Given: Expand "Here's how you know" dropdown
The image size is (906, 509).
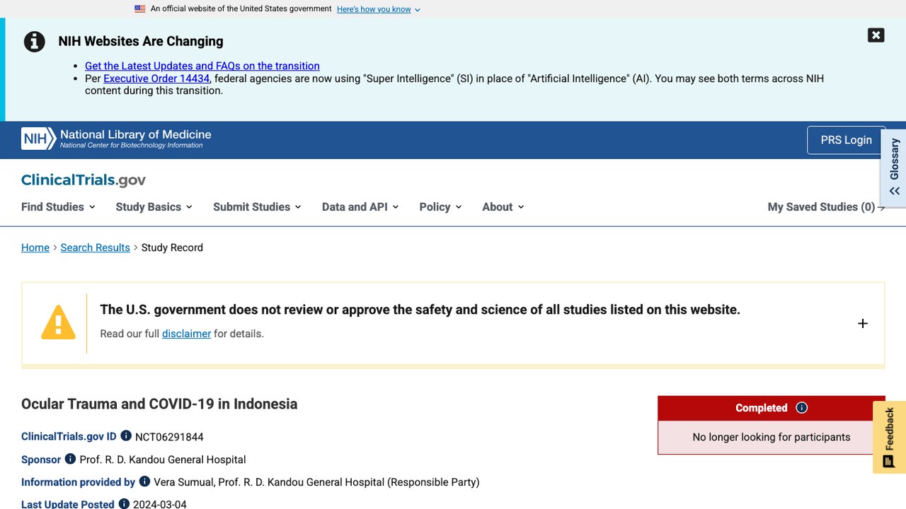Looking at the screenshot, I should [x=379, y=9].
